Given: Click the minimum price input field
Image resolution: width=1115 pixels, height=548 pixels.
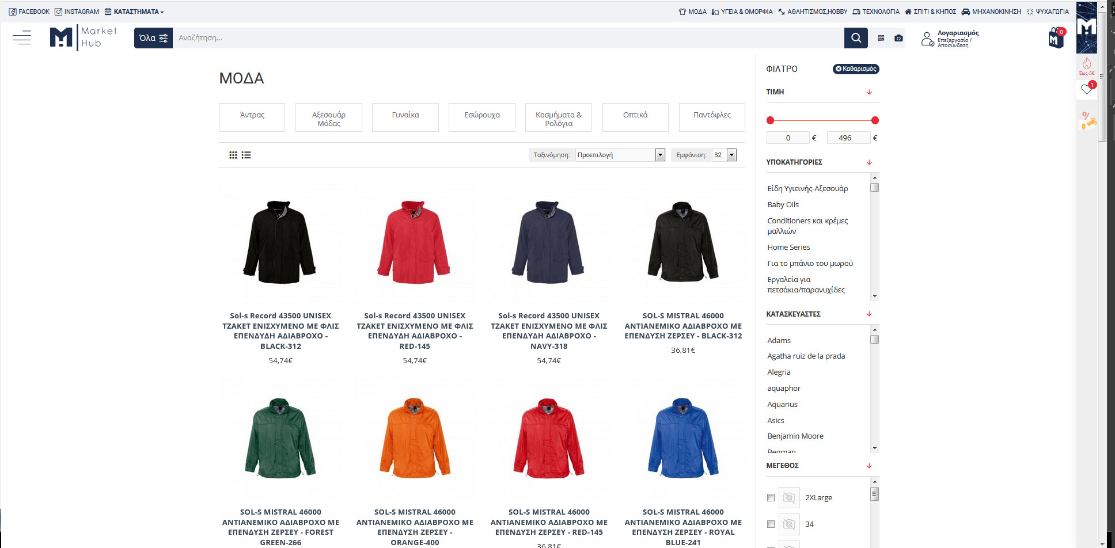Looking at the screenshot, I should tap(788, 138).
